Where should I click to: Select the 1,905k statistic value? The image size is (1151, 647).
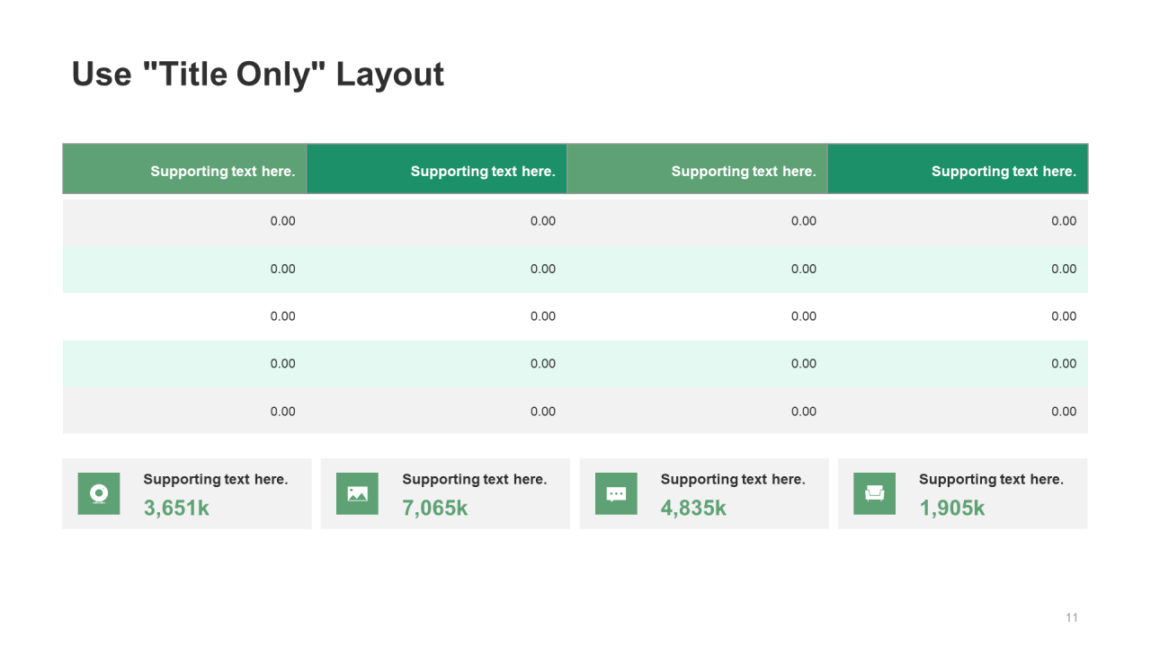951,508
